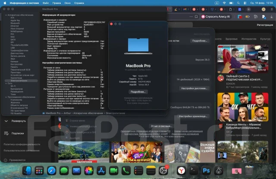Viewport: 276px width, 179px height.
Task: Open Launchpad from the Dock
Action: [x=39, y=170]
